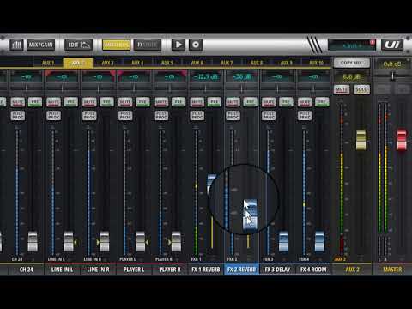
Task: Mute the AUX 2 output
Action: [x=342, y=89]
